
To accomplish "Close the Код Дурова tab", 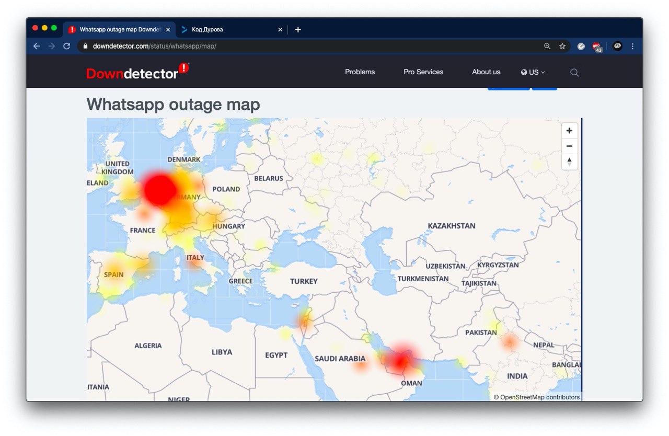I will tap(280, 30).
